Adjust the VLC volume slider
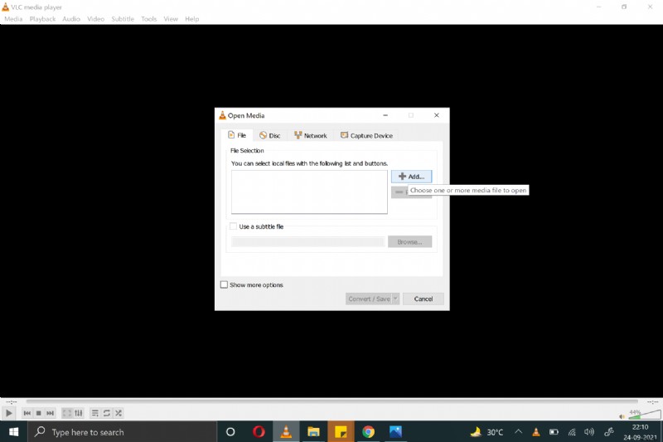663x442 pixels. (x=645, y=414)
